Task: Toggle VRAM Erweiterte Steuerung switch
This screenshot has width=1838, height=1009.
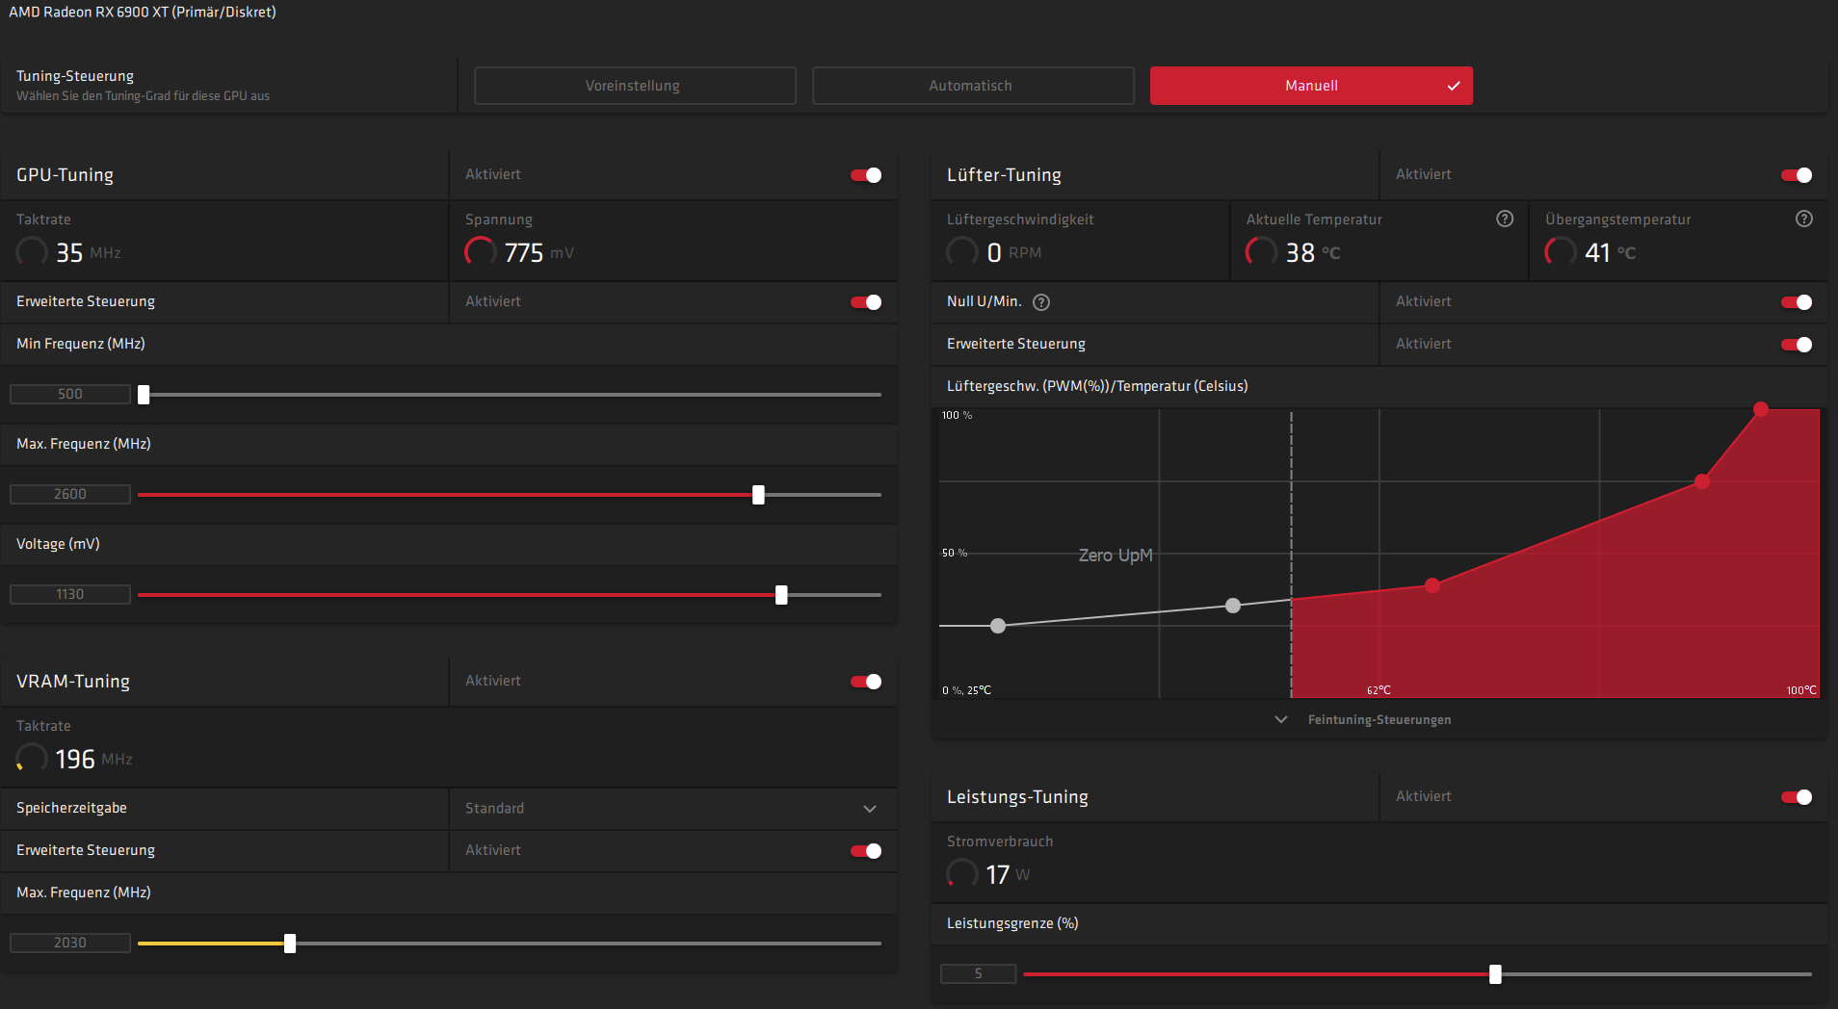Action: 866,851
